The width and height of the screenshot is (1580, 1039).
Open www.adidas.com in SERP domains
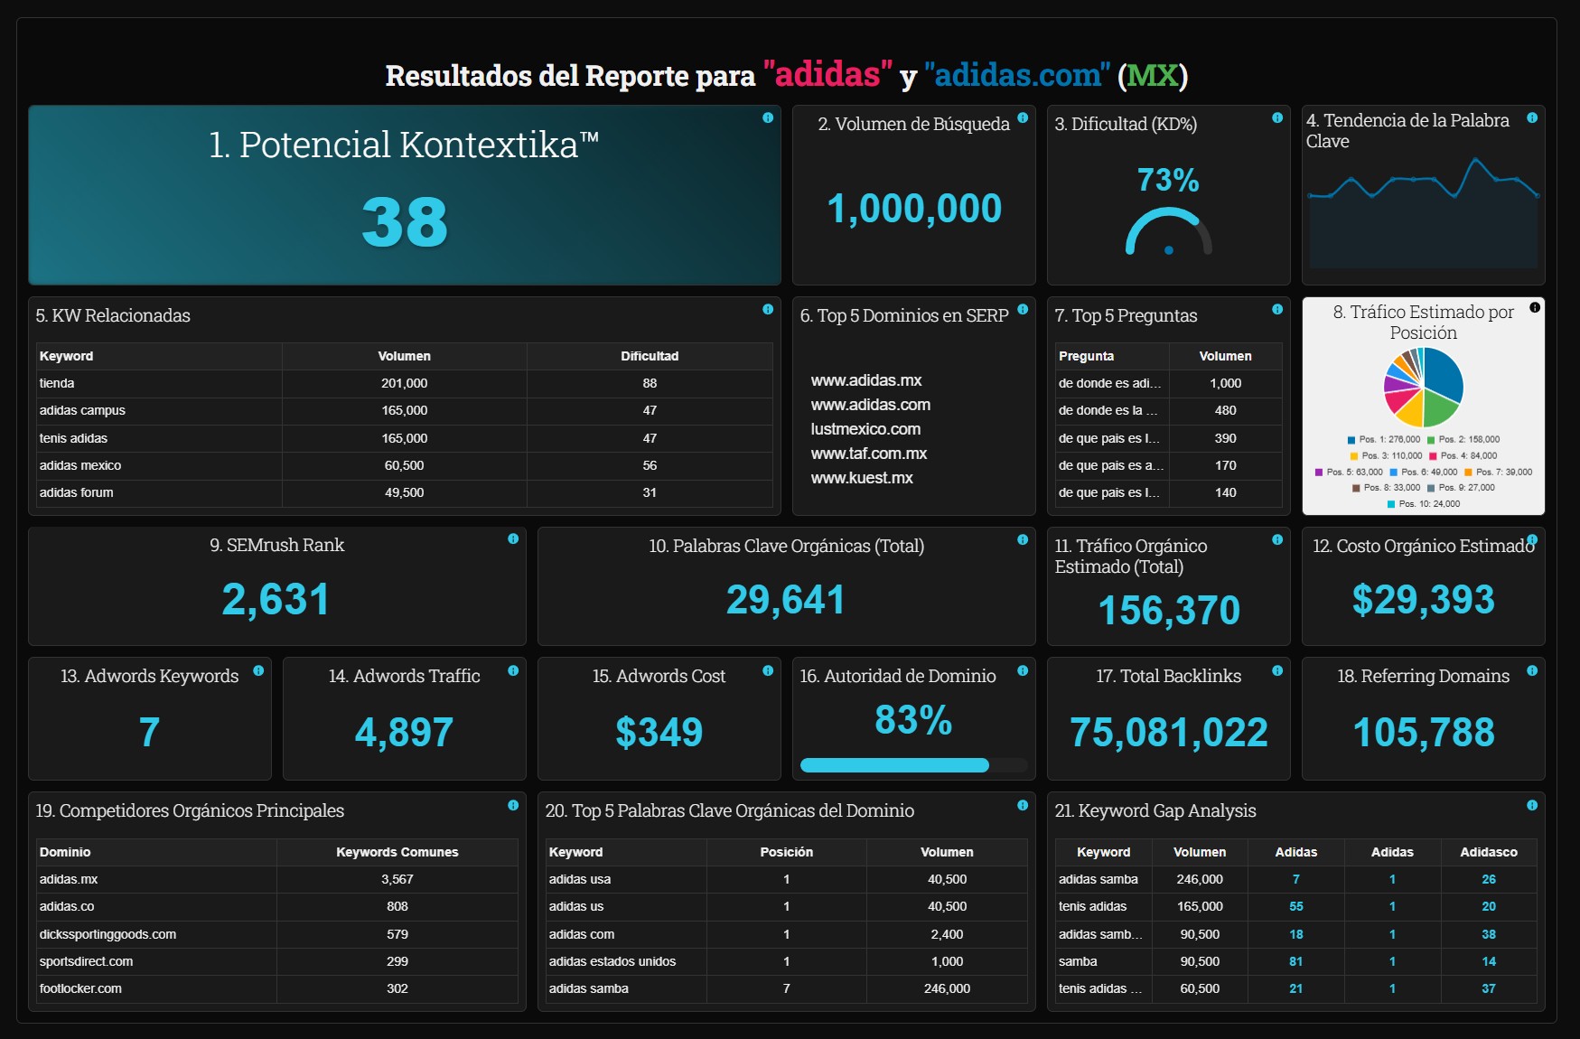tap(871, 405)
